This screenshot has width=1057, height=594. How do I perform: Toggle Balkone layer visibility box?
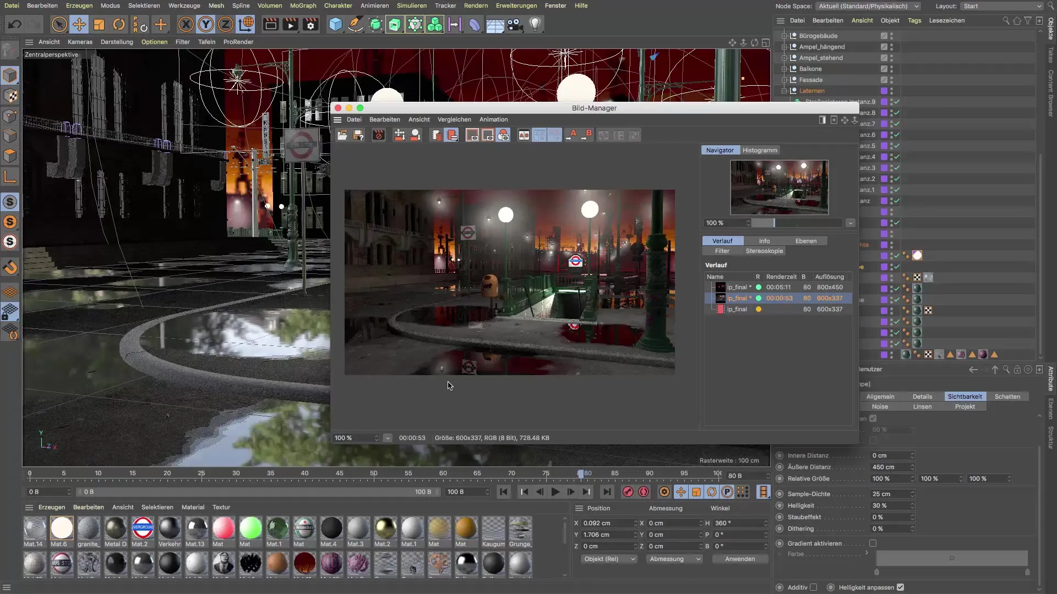click(x=884, y=69)
